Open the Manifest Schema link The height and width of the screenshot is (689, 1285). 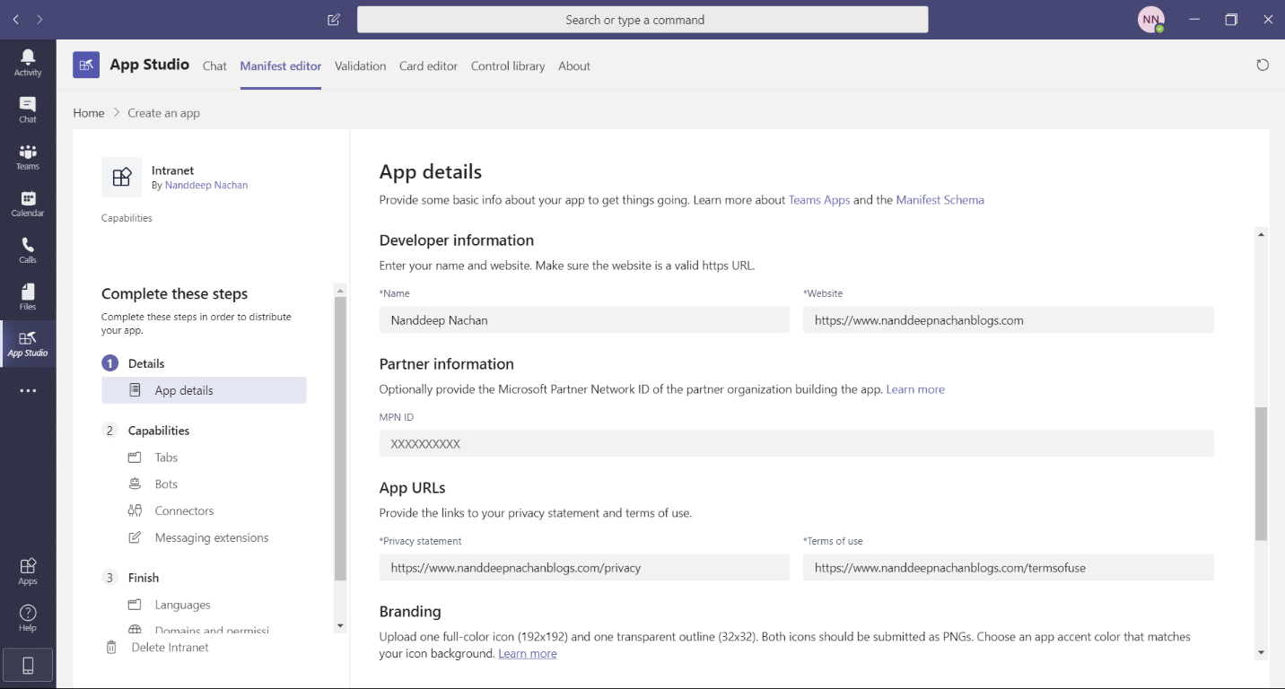coord(940,200)
